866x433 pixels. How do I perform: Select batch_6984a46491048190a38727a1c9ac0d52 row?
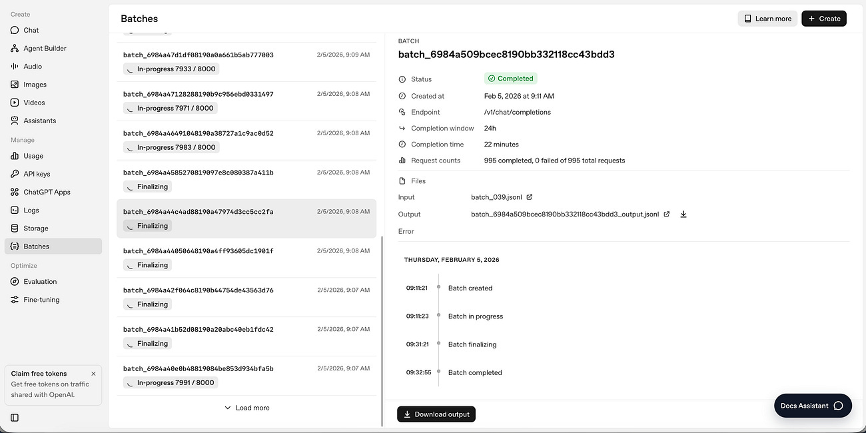coord(246,141)
